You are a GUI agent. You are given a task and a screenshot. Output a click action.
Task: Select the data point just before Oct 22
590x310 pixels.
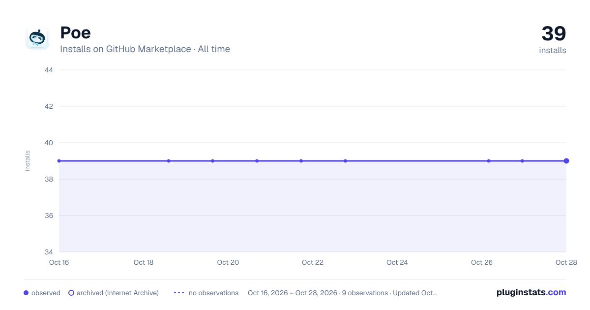pos(301,161)
